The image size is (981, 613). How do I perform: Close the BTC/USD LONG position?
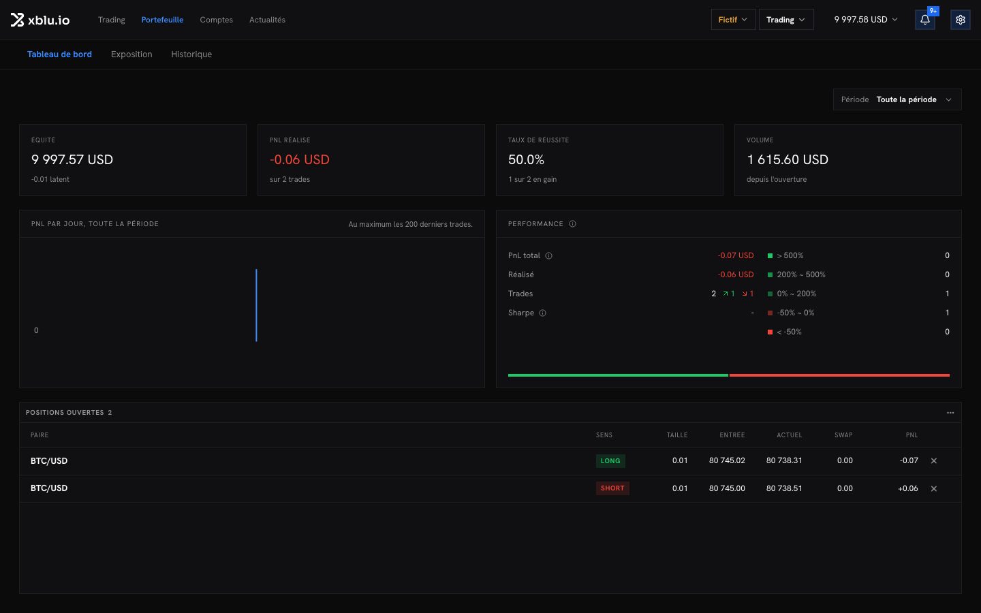[934, 461]
